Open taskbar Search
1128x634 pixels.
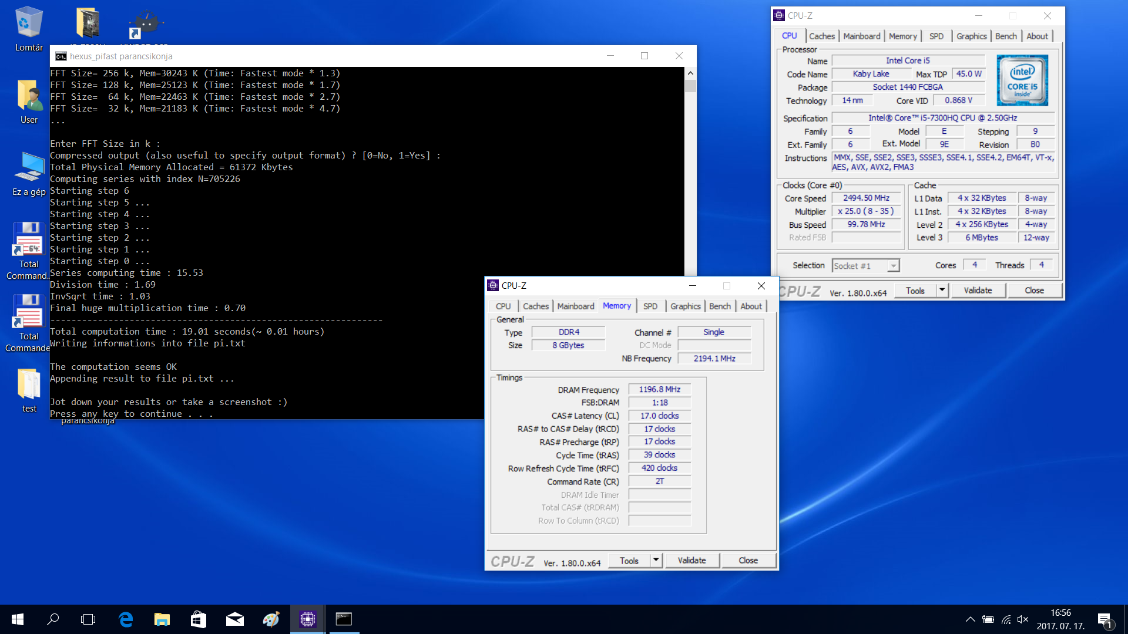pos(53,619)
